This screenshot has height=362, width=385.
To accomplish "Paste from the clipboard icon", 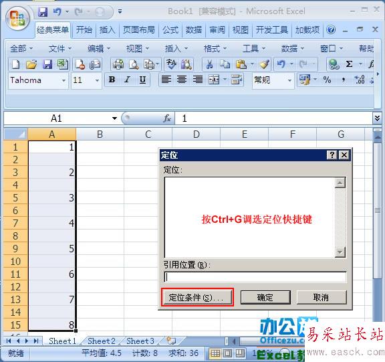I will (x=241, y=64).
